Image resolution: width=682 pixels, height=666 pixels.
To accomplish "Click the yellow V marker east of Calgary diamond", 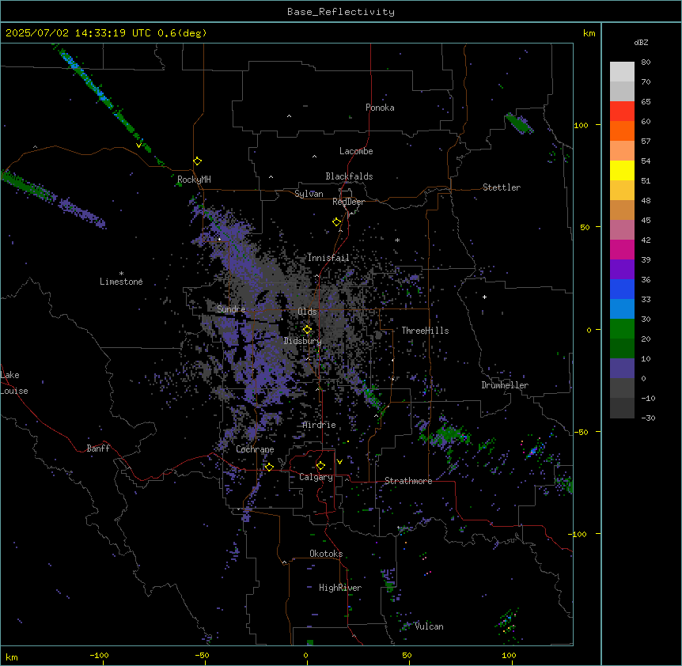I will [x=339, y=462].
